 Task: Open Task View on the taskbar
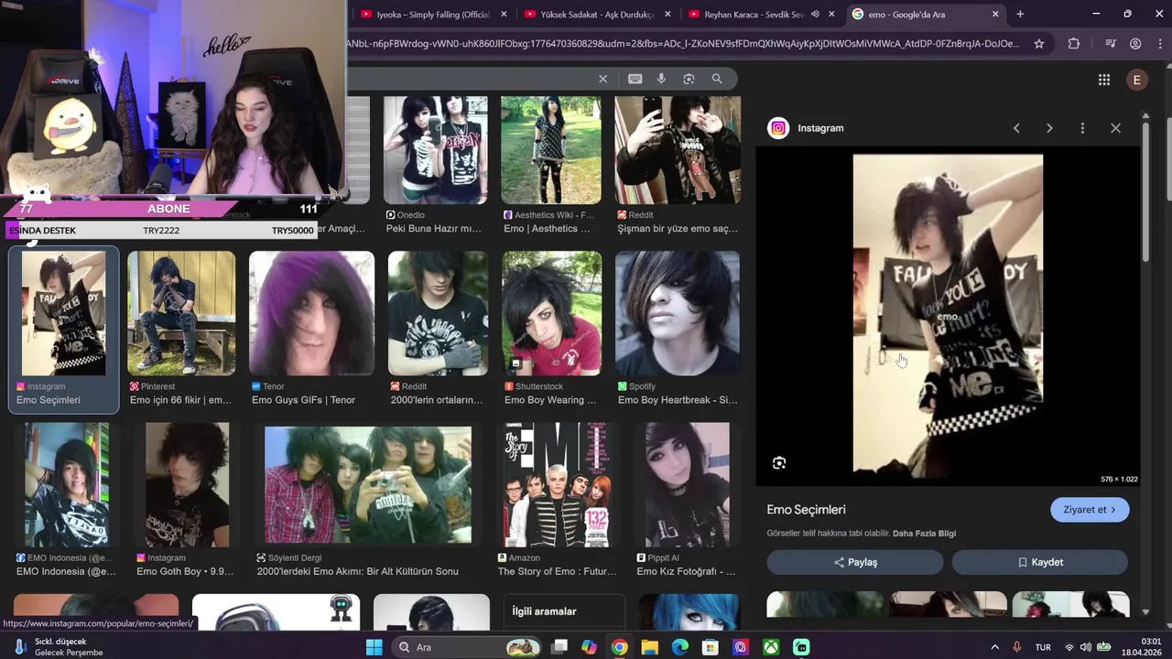[x=559, y=647]
